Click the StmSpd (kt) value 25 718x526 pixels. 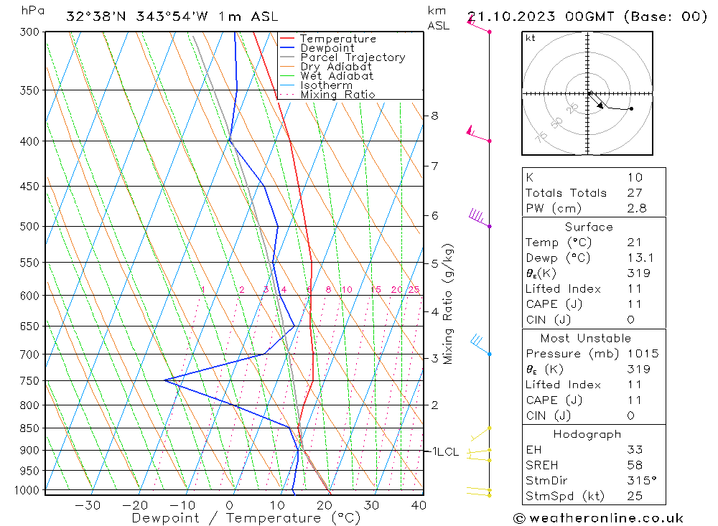point(635,496)
